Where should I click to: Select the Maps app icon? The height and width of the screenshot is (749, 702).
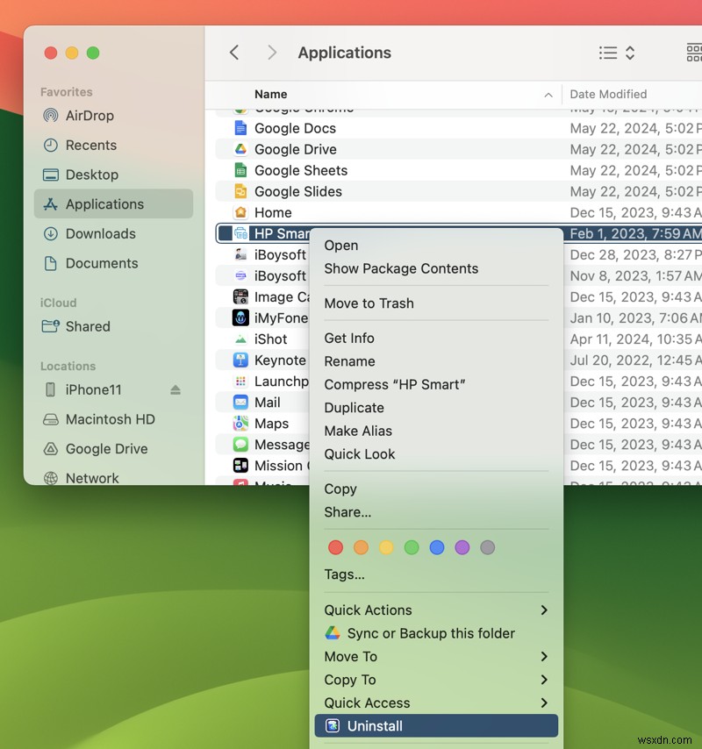240,424
